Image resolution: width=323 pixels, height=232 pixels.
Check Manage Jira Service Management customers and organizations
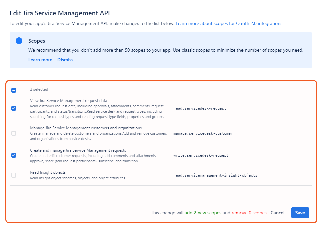(x=14, y=133)
